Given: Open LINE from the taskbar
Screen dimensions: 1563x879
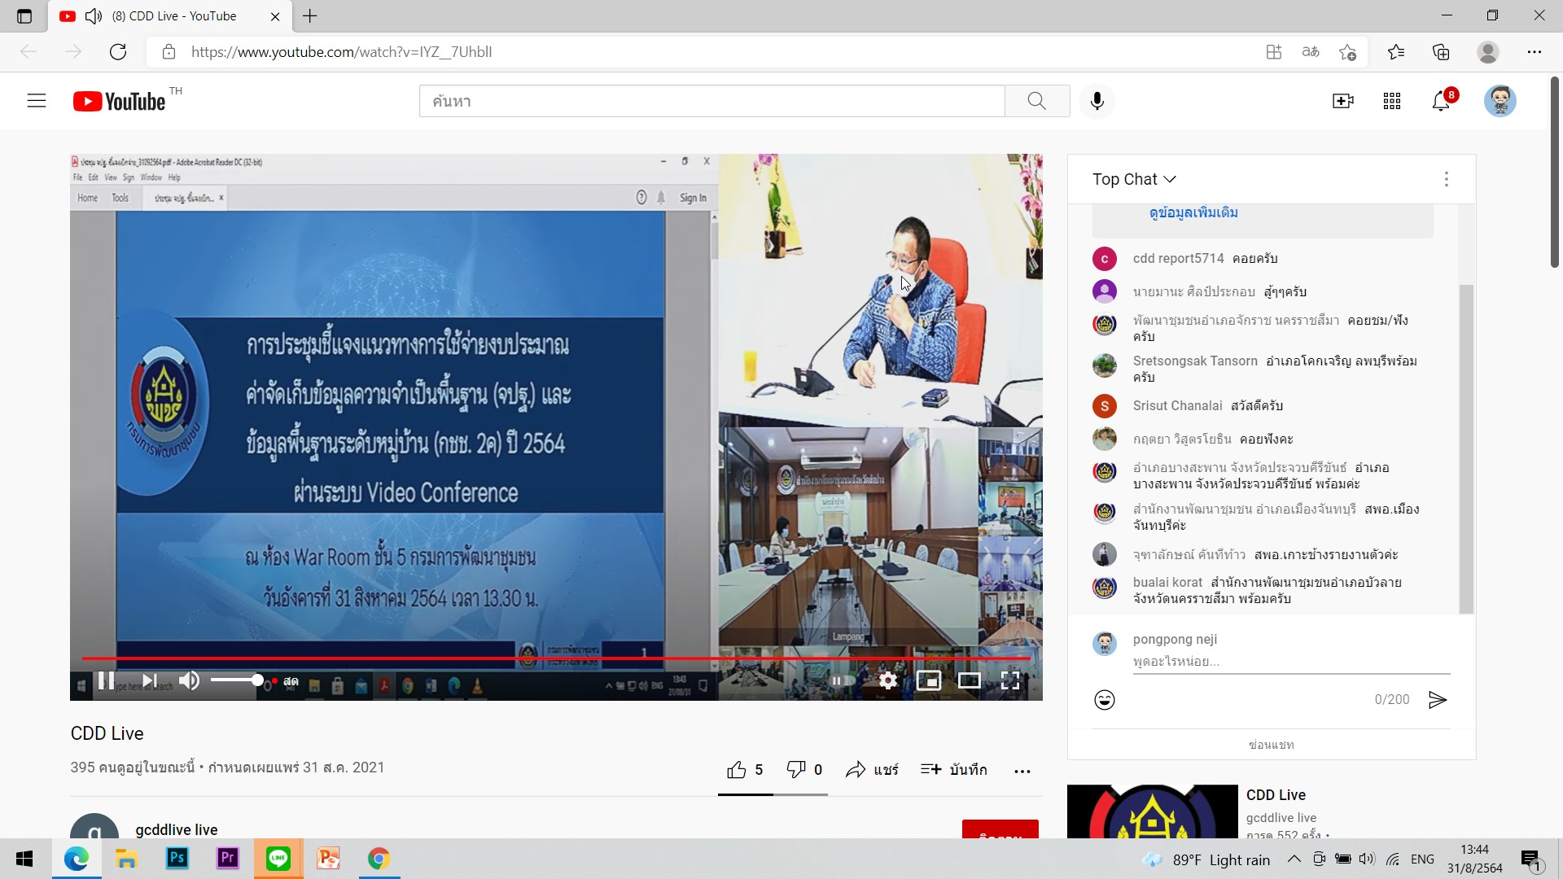Looking at the screenshot, I should [x=278, y=859].
